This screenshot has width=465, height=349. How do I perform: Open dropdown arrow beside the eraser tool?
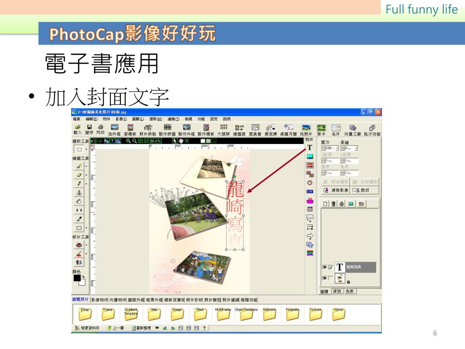(86, 175)
